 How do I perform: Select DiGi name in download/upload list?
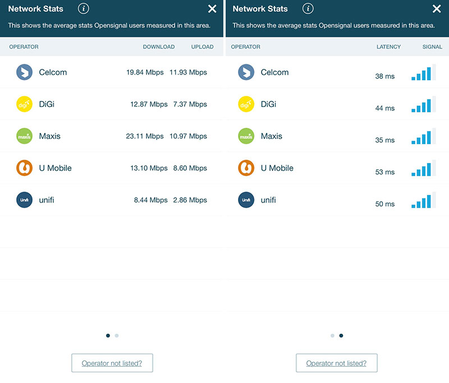click(x=47, y=104)
